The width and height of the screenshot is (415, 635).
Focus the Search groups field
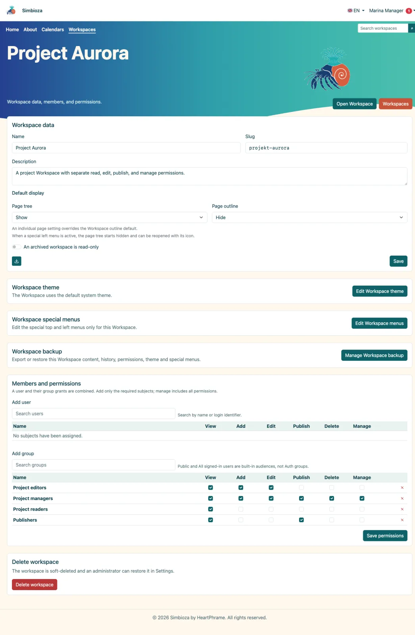coord(93,465)
